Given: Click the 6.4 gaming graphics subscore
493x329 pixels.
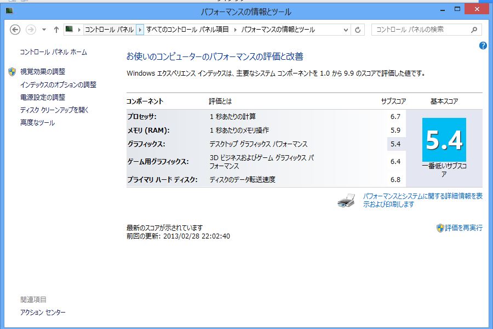Looking at the screenshot, I should (x=395, y=162).
